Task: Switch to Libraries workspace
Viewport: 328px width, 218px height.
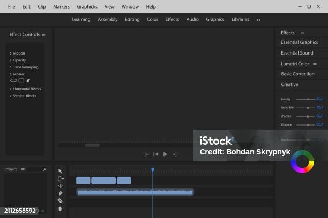Action: click(x=240, y=19)
